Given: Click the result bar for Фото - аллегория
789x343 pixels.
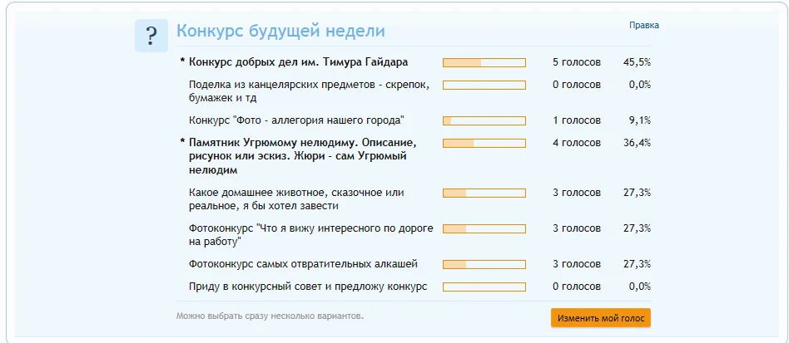Looking at the screenshot, I should click(484, 120).
